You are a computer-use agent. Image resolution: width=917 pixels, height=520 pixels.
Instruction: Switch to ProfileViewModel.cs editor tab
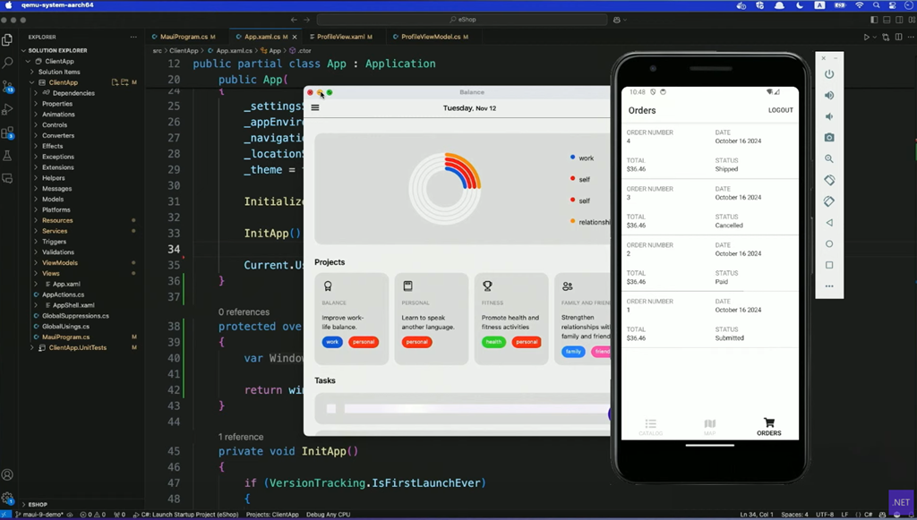pos(433,37)
